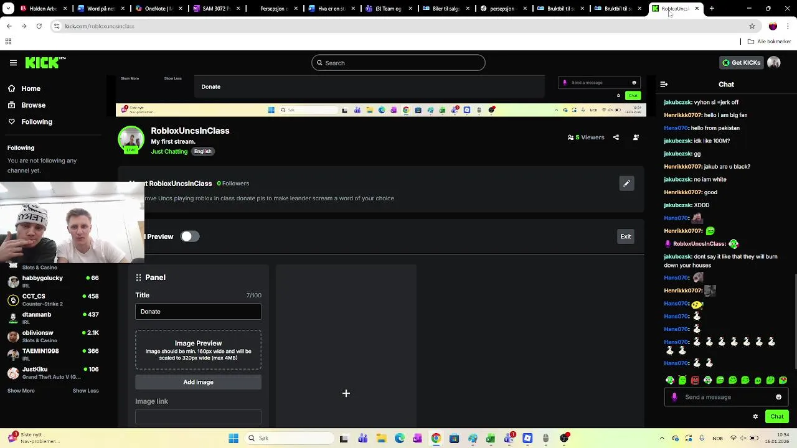Open a new browser tab
The width and height of the screenshot is (797, 448).
(x=712, y=9)
